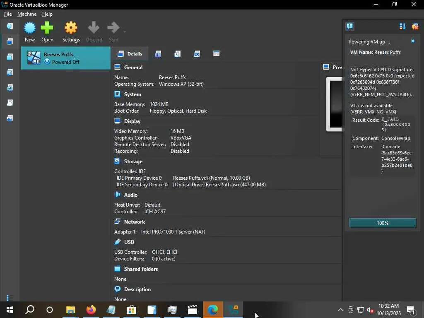Click the VM preview thumbnail

pyautogui.click(x=335, y=104)
